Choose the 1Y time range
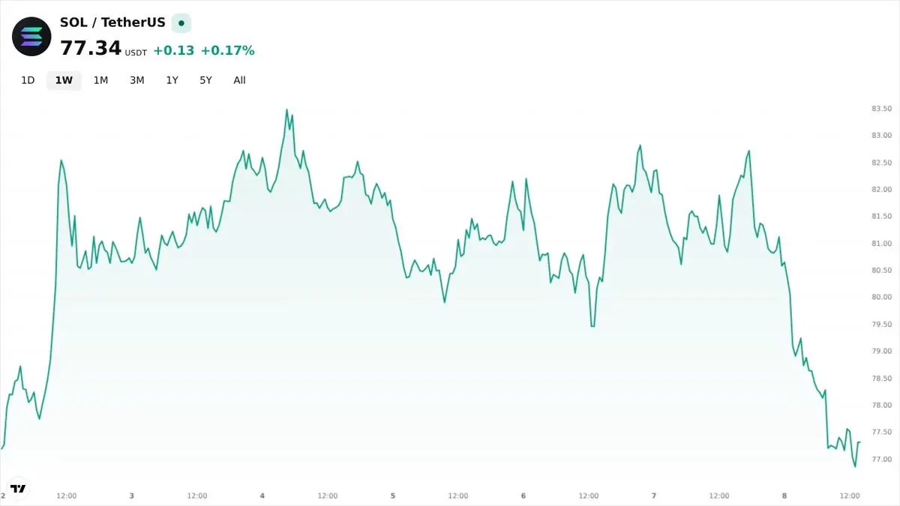 (172, 80)
